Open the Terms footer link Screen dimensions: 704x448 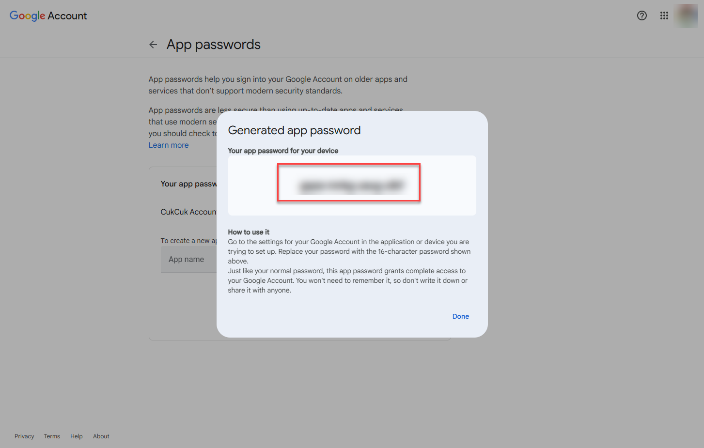(x=52, y=436)
